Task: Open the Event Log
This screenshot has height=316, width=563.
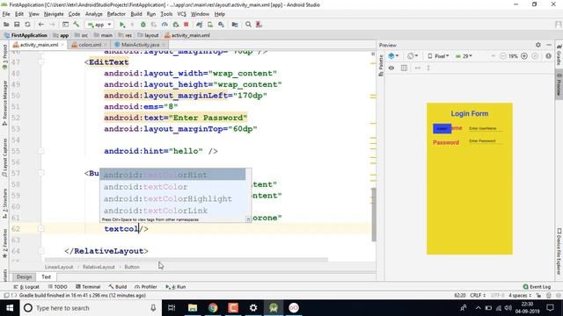Action: 537,287
